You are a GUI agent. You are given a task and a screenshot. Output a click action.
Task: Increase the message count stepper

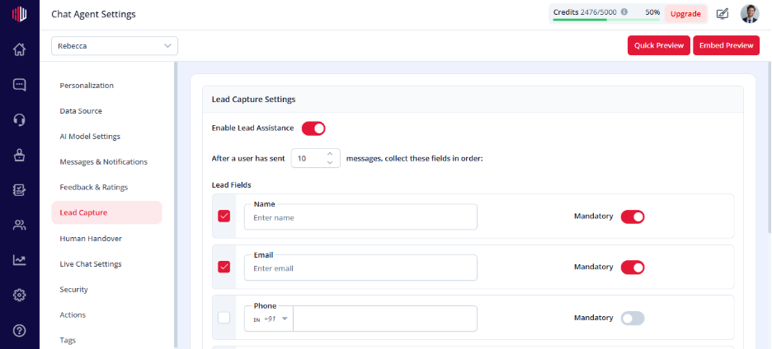click(x=330, y=153)
